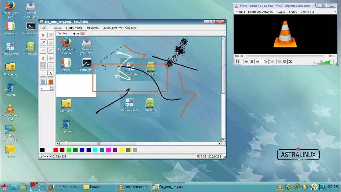Image resolution: width=341 pixels, height=192 pixels.
Task: Open the Файл menu in EasyPaint
Action: [x=44, y=27]
